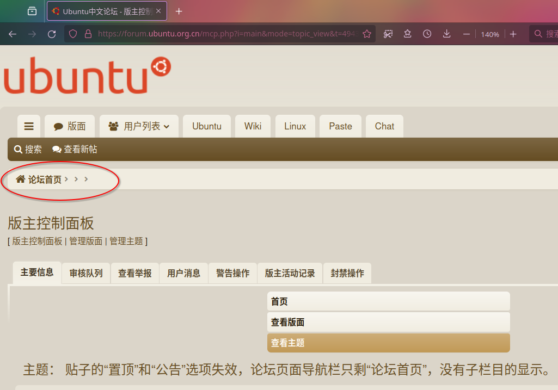Switch to the 用户消息 tab
Viewport: 558px width, 390px height.
coord(183,273)
